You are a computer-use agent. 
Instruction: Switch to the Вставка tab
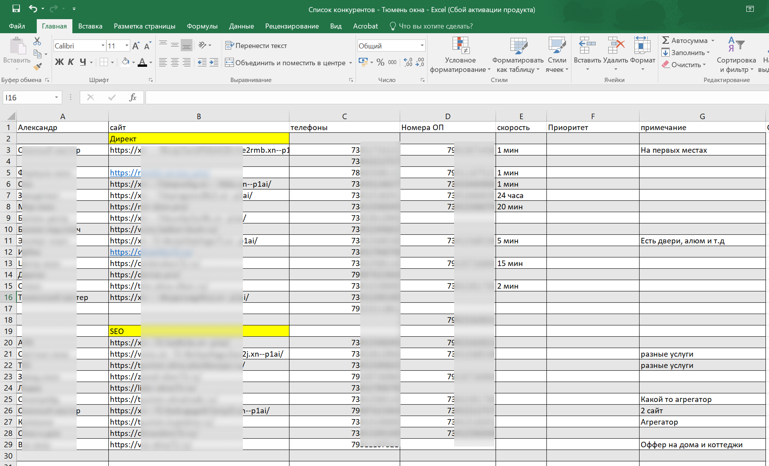pos(90,26)
